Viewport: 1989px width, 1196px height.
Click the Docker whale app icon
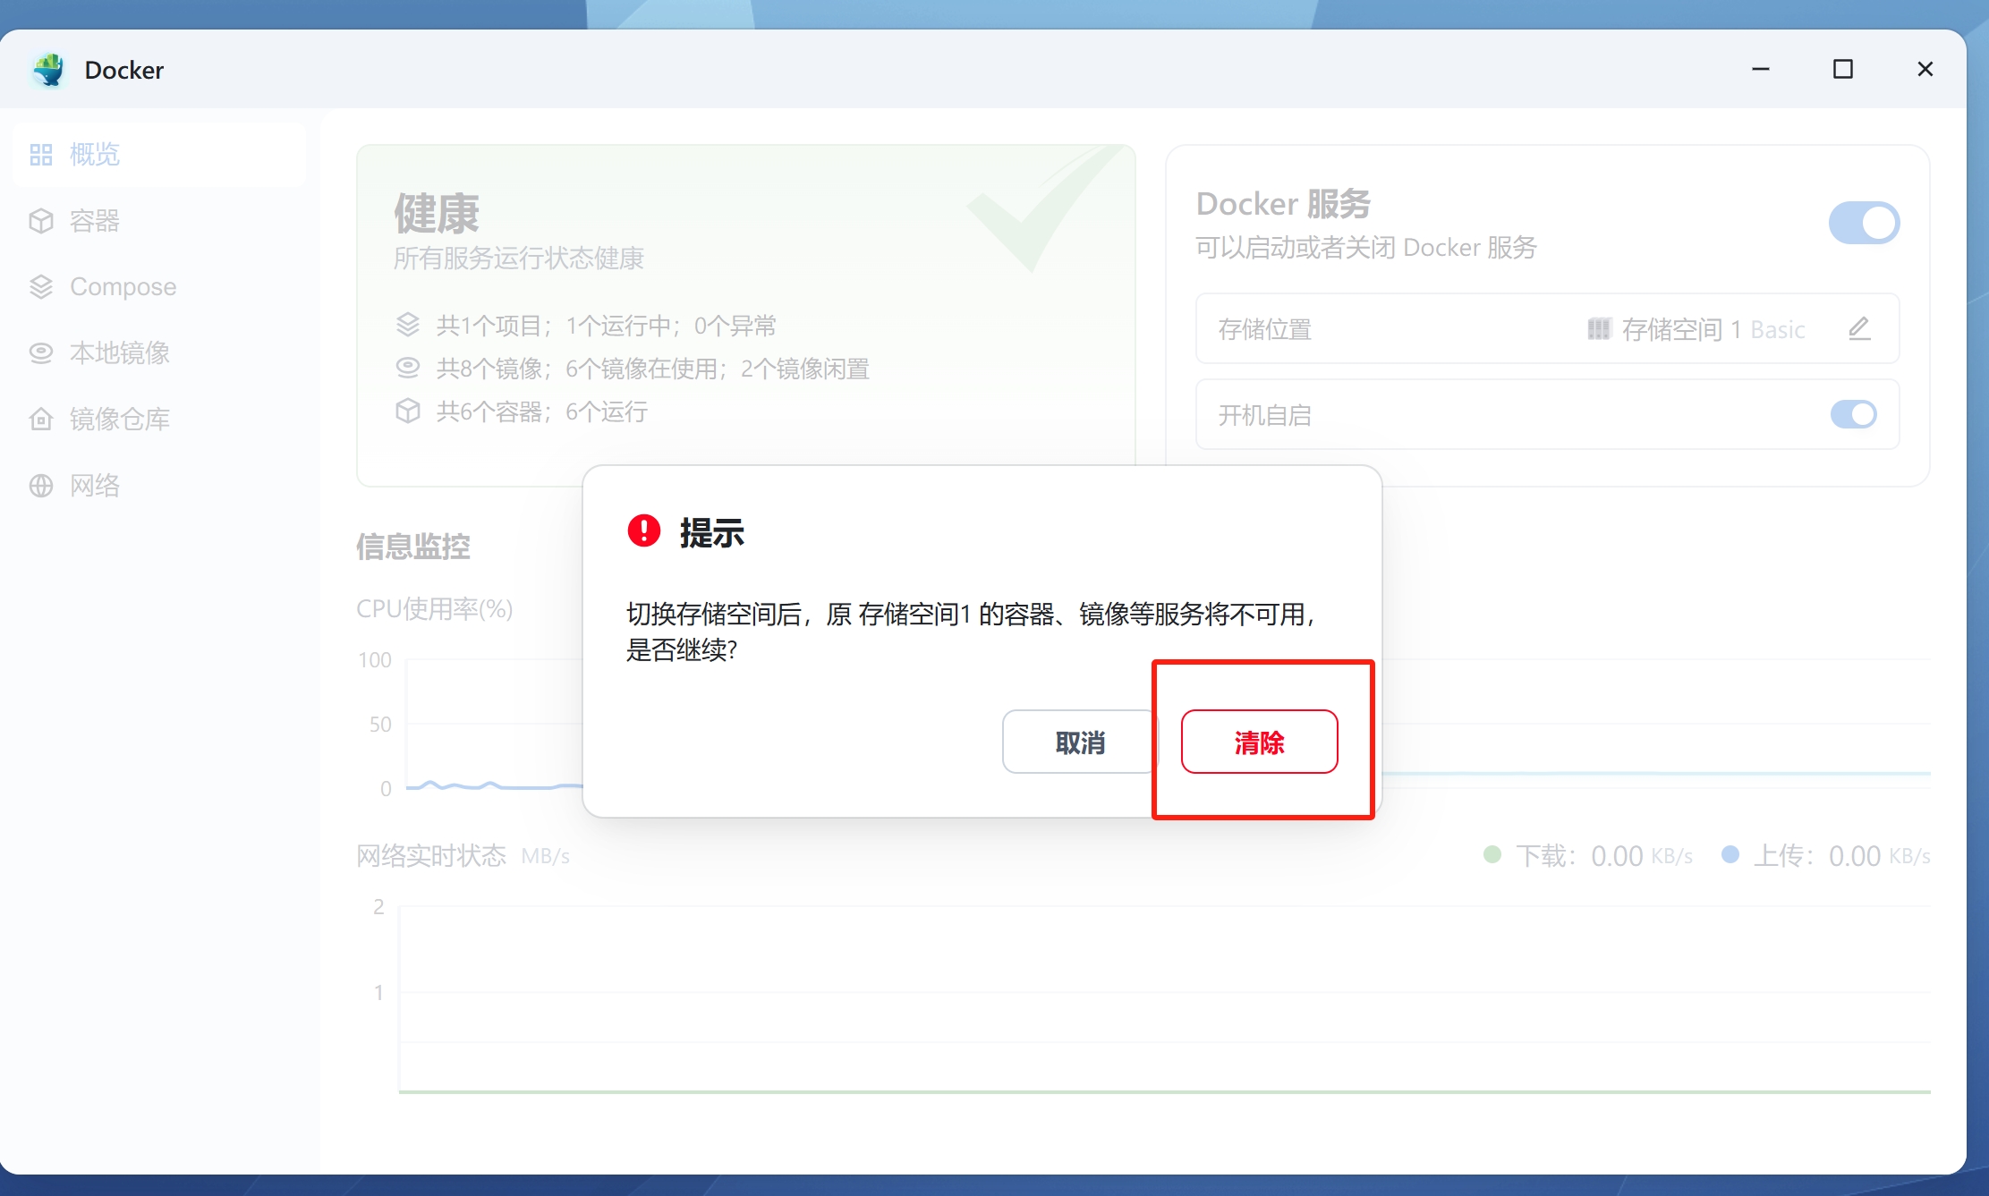(49, 70)
